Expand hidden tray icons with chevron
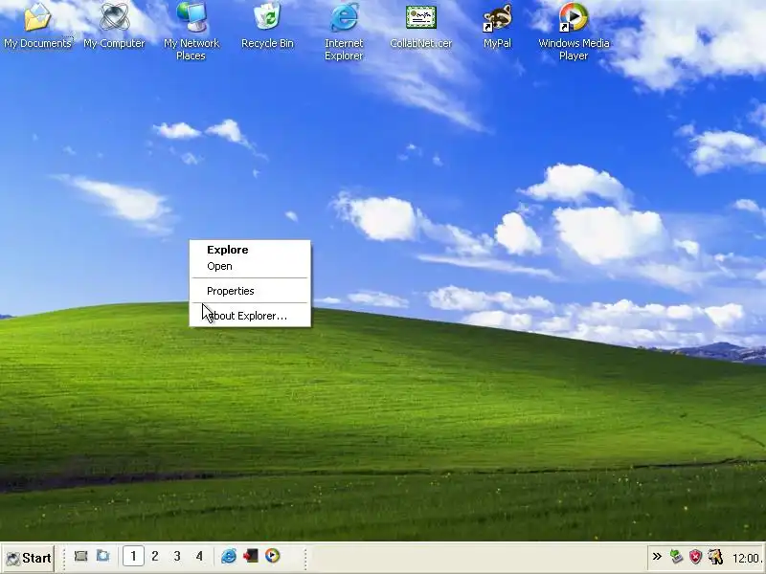Screen dimensions: 766x574 coord(657,556)
